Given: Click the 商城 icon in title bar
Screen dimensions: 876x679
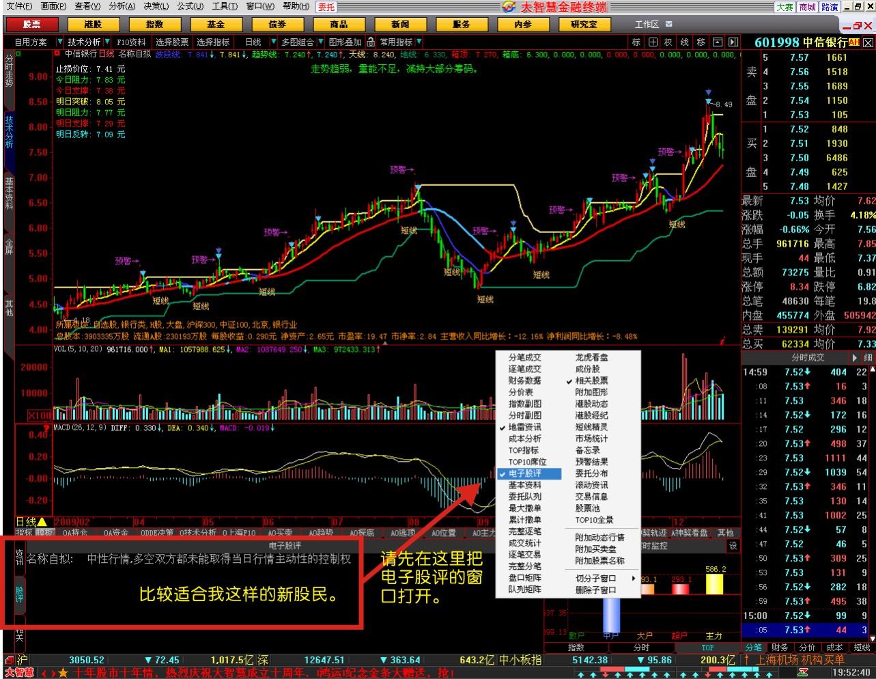Looking at the screenshot, I should (807, 7).
